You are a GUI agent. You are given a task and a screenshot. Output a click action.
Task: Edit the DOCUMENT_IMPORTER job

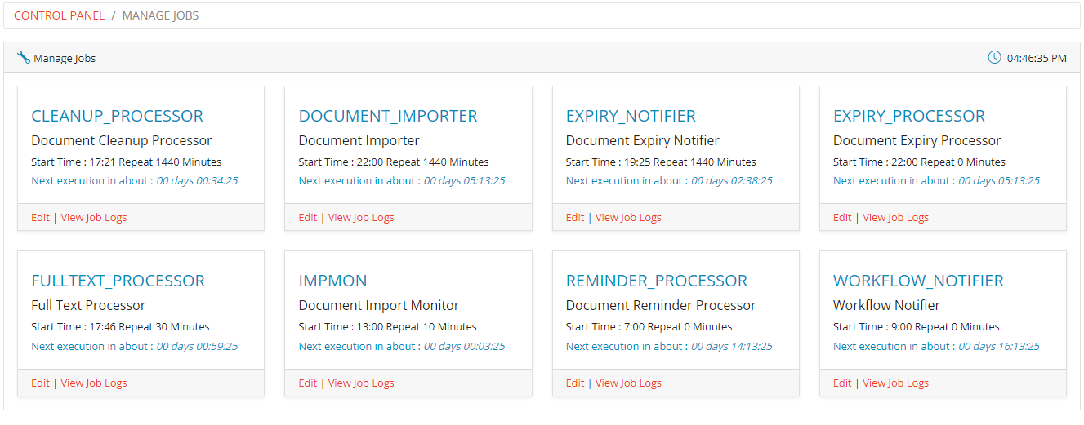coord(308,217)
